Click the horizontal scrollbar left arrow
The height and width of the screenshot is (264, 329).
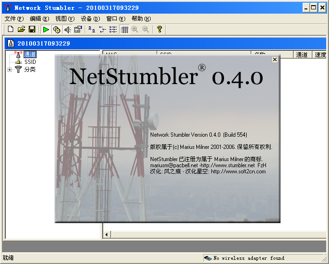tap(107, 234)
